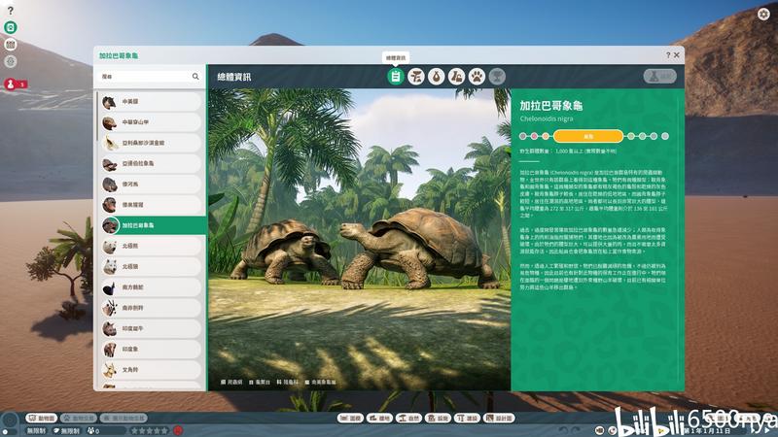Open the 動物園 zoo menu button
Viewport: 778px width, 437px height.
pos(42,419)
